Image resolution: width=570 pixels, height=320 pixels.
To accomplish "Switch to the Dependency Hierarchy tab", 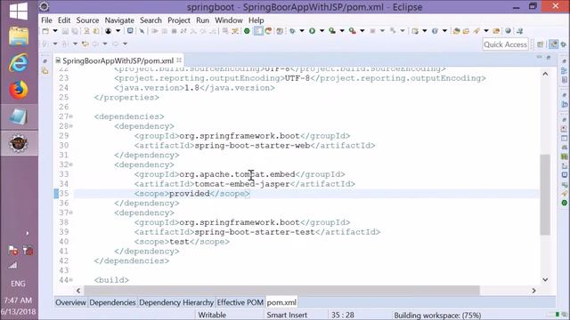I will 176,302.
